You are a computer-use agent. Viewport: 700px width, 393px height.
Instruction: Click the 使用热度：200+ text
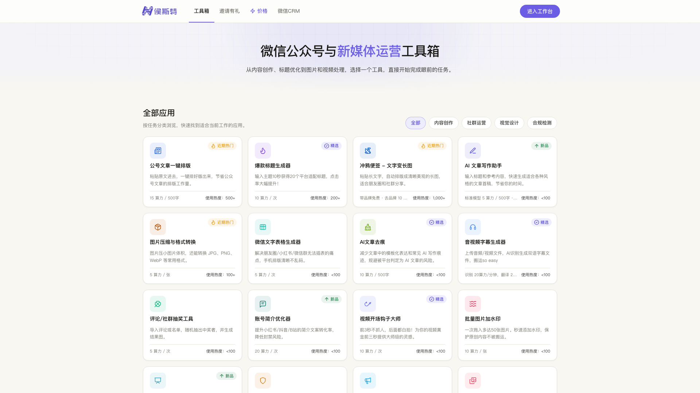(325, 198)
